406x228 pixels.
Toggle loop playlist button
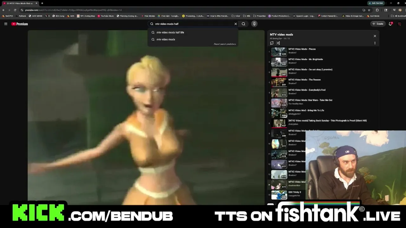[x=272, y=43]
